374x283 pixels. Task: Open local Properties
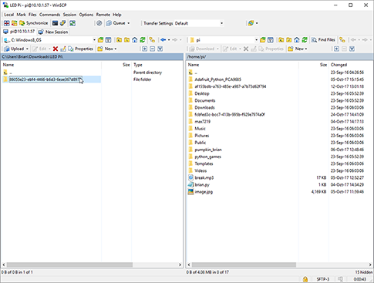80,49
